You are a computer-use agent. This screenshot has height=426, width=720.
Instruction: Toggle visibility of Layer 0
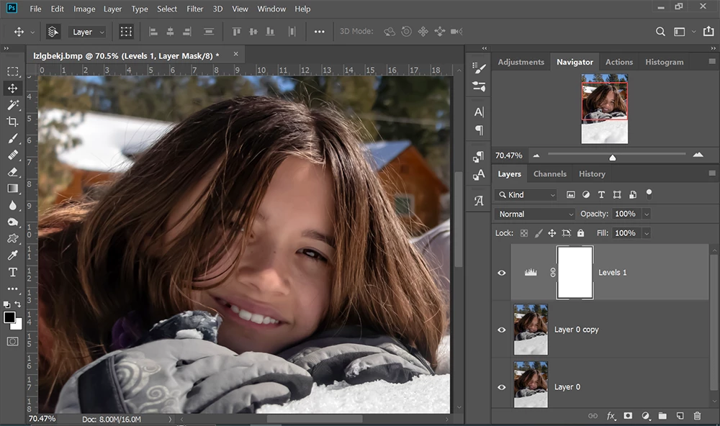pyautogui.click(x=502, y=387)
